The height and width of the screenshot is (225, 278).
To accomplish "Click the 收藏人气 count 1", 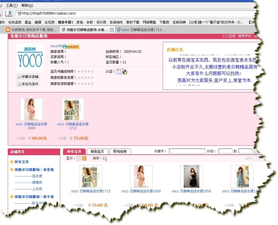I will [68, 62].
